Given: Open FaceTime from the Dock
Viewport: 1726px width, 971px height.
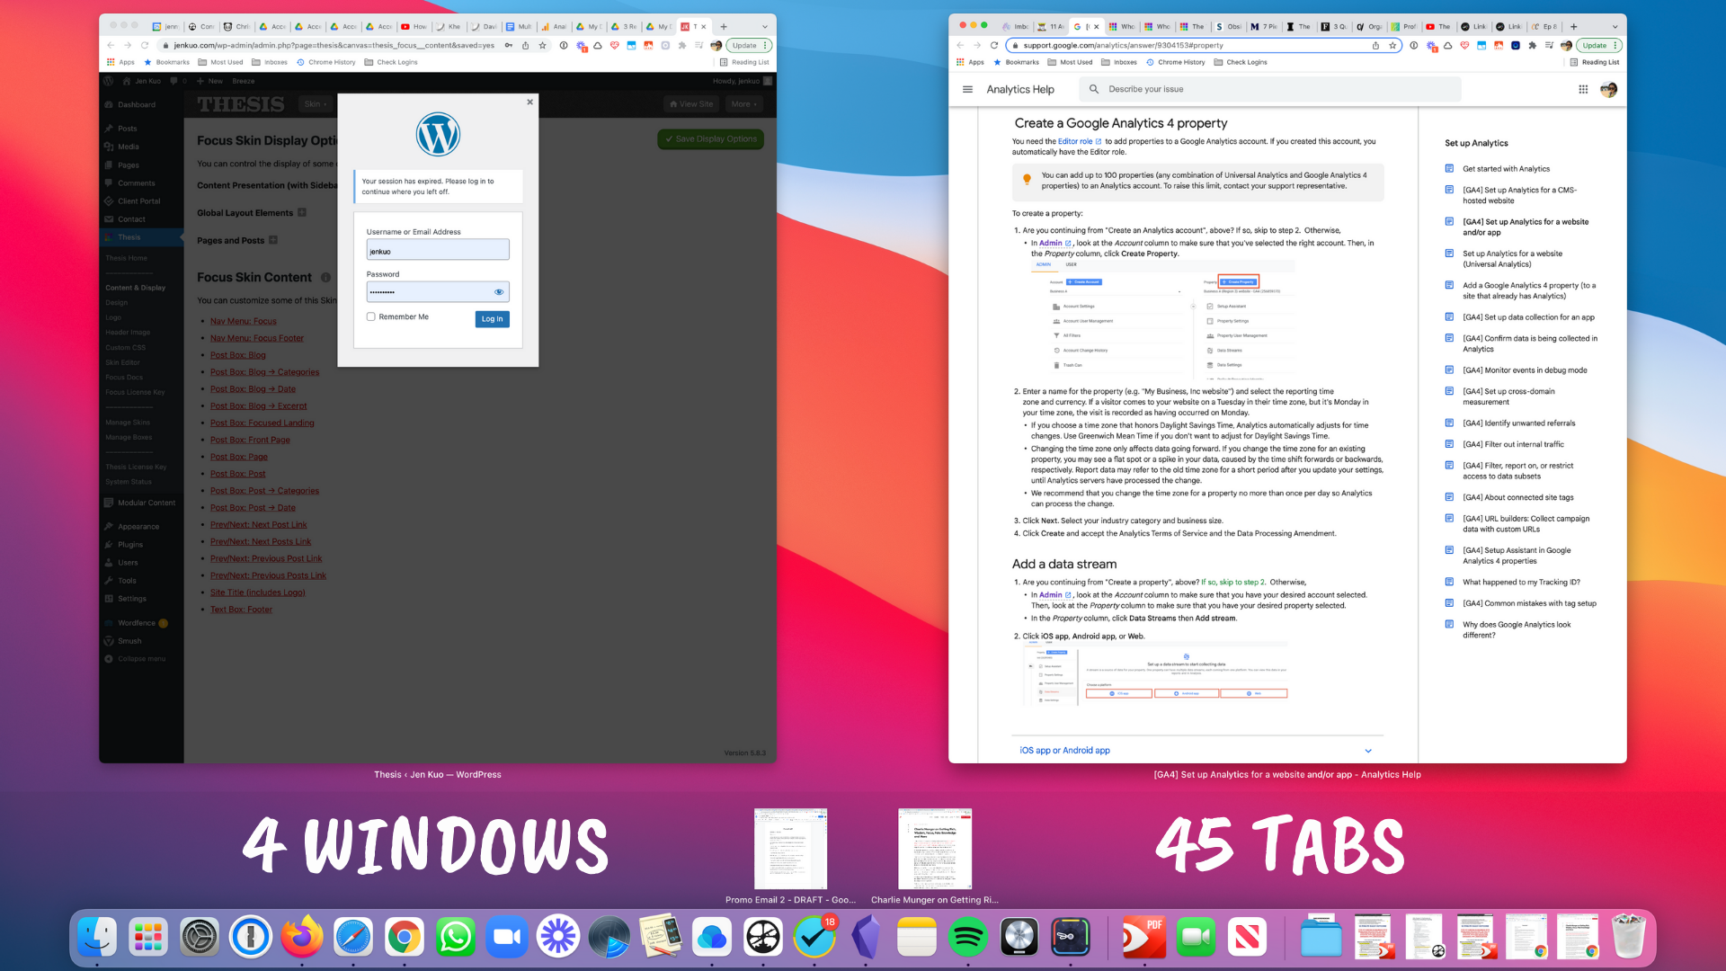Looking at the screenshot, I should [x=1196, y=938].
